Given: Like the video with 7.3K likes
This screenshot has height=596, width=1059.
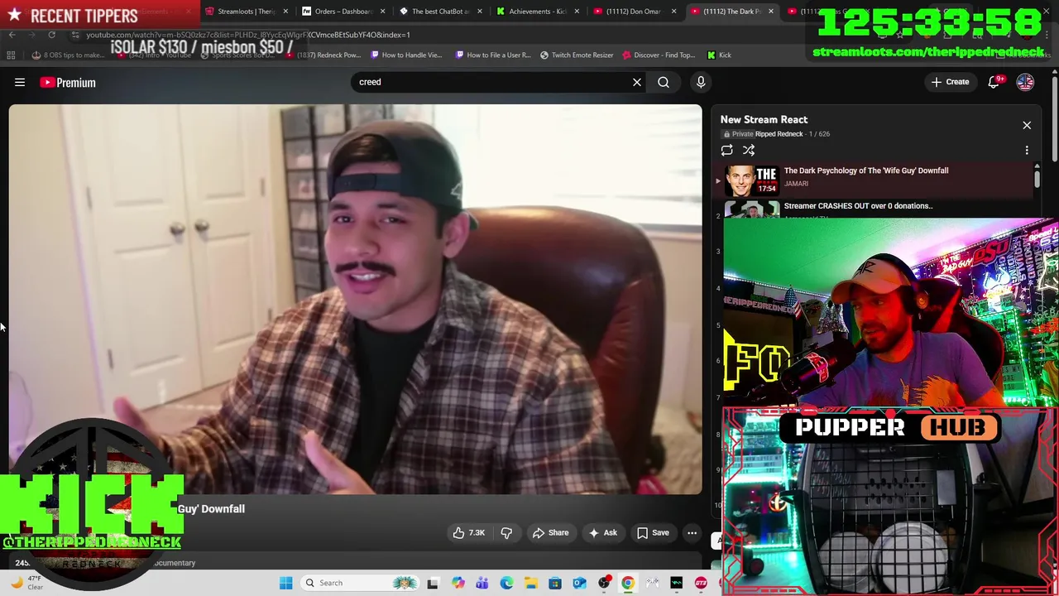Looking at the screenshot, I should pos(468,533).
